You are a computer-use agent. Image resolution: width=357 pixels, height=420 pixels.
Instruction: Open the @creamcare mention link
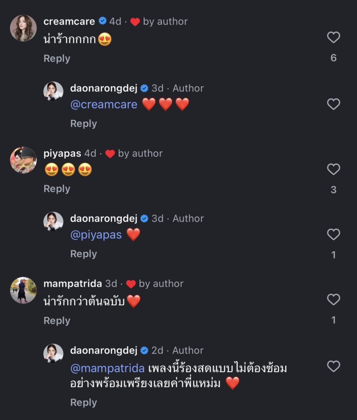[x=104, y=105]
